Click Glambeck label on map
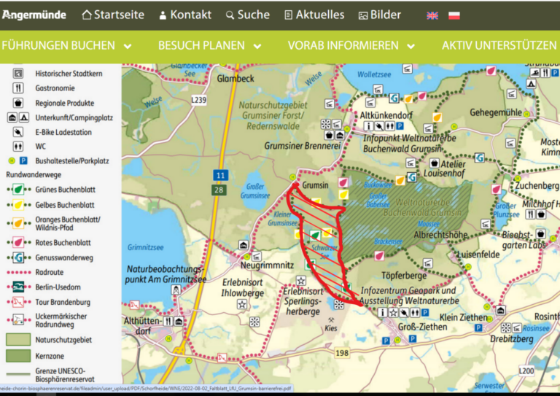This screenshot has height=396, width=560. click(x=236, y=79)
